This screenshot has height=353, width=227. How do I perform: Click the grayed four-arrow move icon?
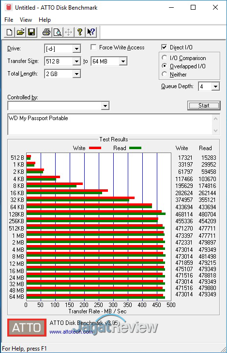tap(68, 32)
